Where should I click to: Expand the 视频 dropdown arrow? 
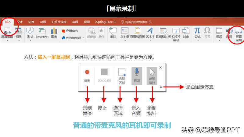click(219, 40)
